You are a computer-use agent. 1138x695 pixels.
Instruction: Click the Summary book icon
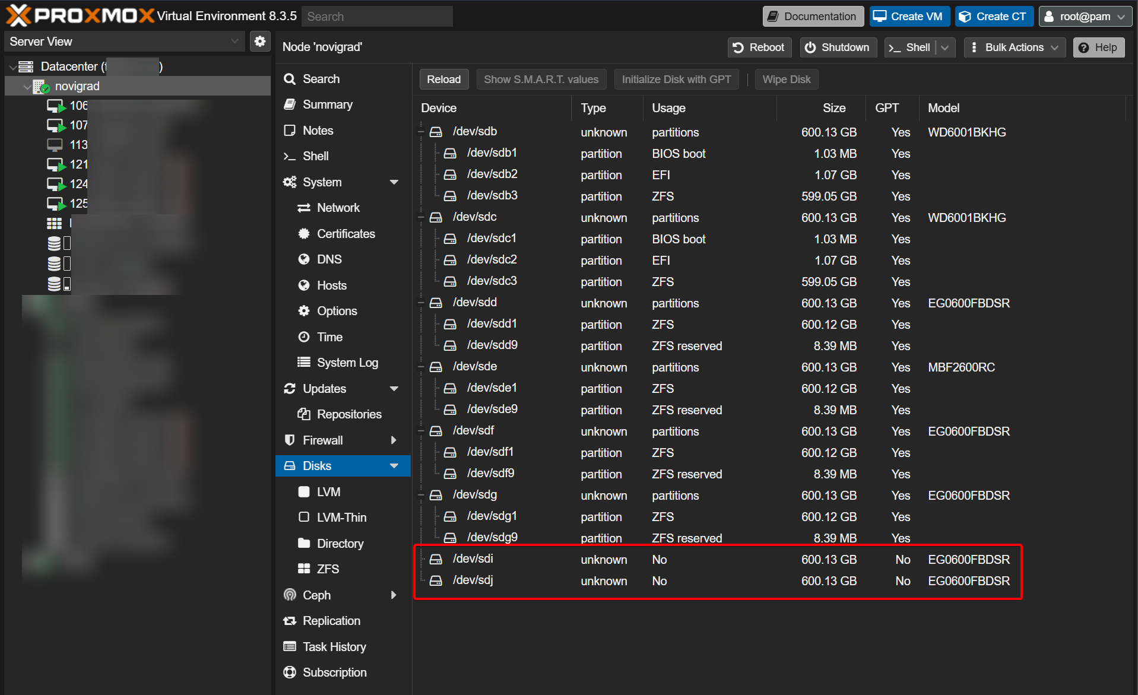290,104
